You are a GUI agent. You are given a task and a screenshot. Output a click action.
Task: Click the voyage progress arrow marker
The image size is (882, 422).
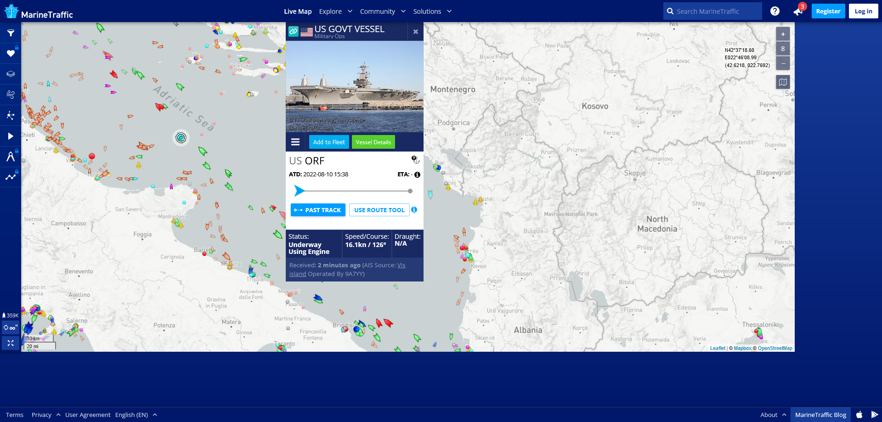[x=300, y=191]
